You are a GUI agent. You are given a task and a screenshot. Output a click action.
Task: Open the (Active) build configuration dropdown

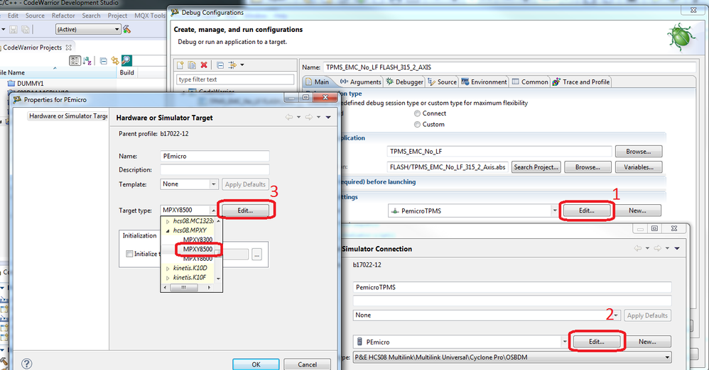point(87,29)
